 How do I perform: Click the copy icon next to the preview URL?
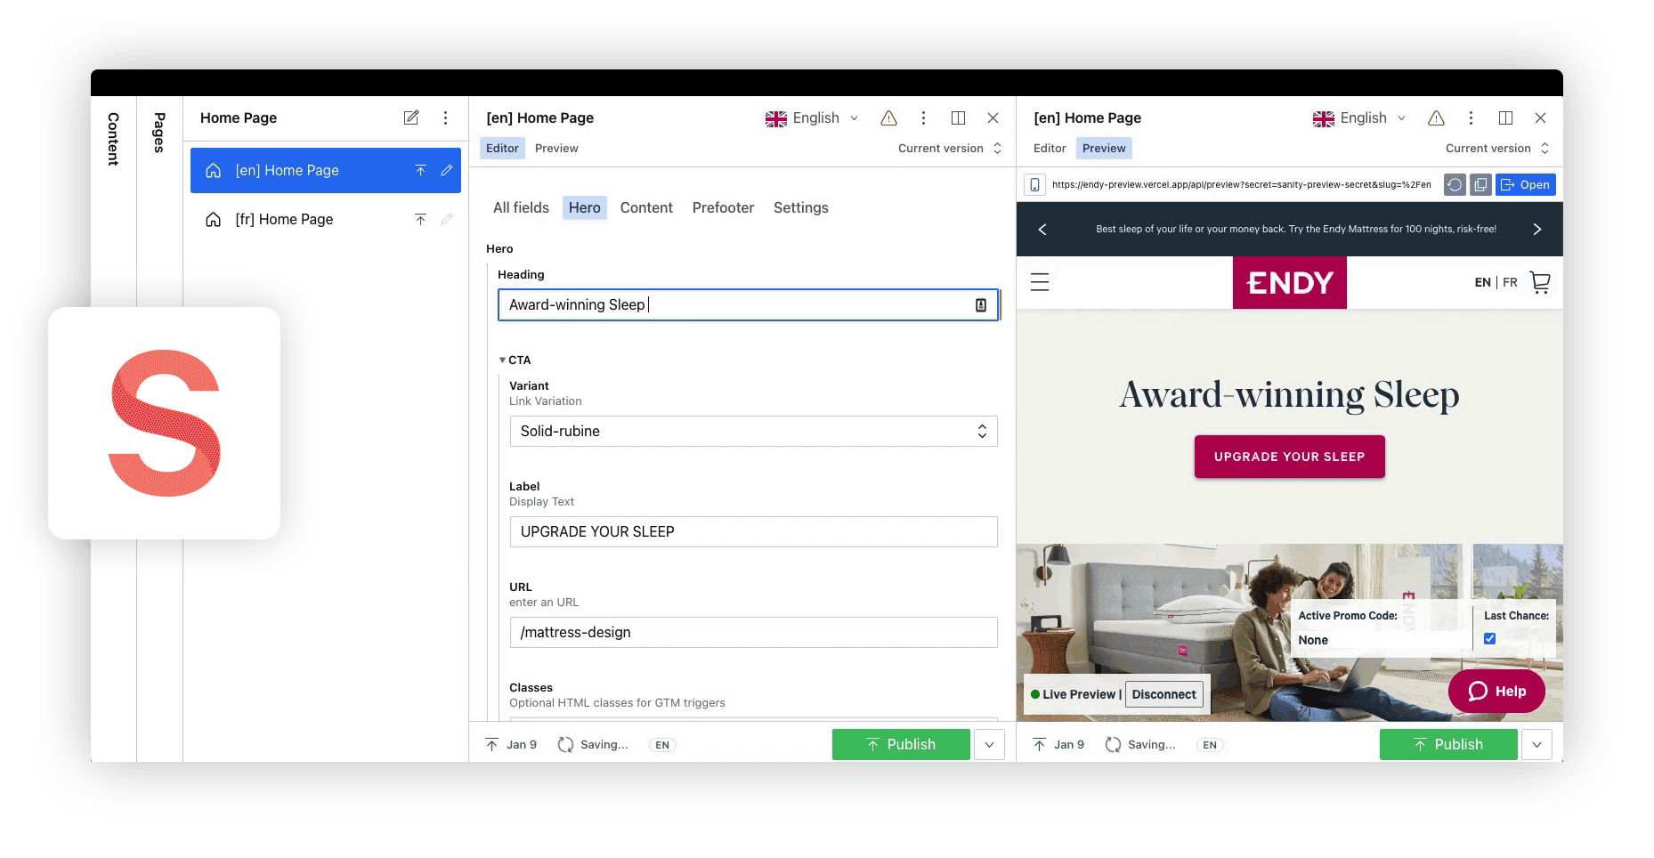[x=1480, y=184]
